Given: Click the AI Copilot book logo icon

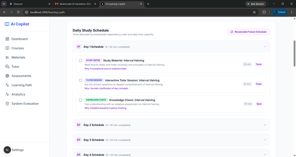Looking at the screenshot, I should tap(7, 24).
